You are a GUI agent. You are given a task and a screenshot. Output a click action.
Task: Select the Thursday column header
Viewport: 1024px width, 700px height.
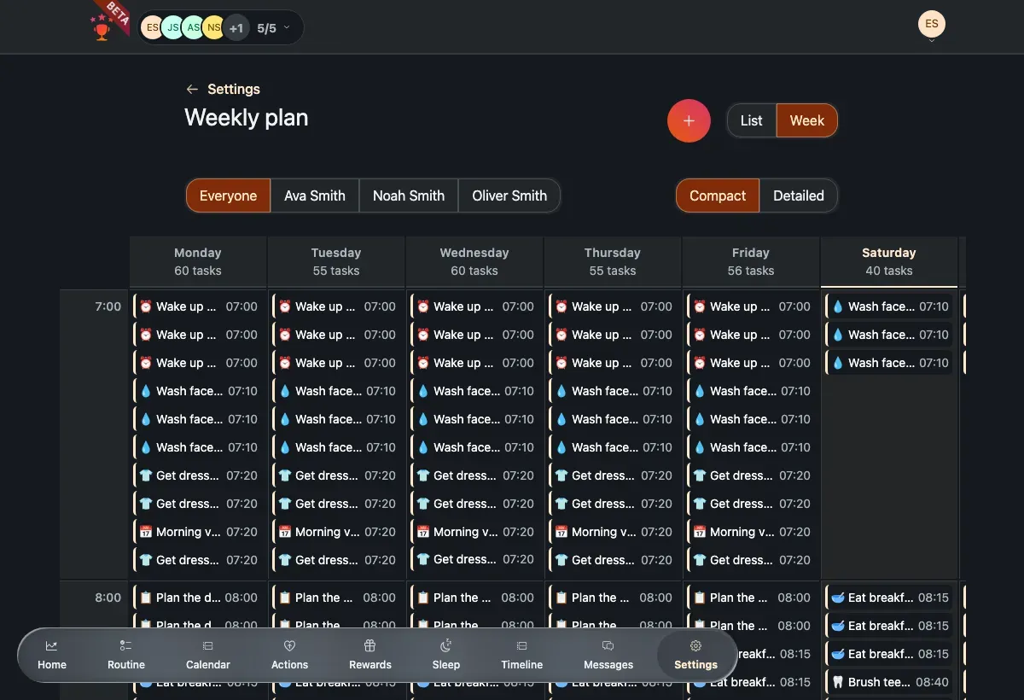[x=613, y=262]
